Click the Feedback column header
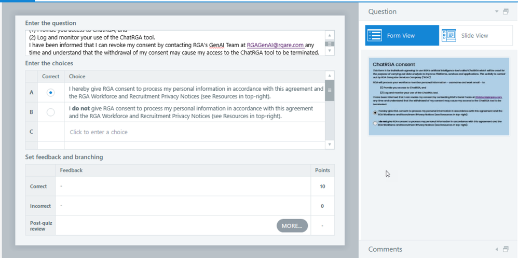Viewport: 518px width, 258px height. click(x=71, y=170)
